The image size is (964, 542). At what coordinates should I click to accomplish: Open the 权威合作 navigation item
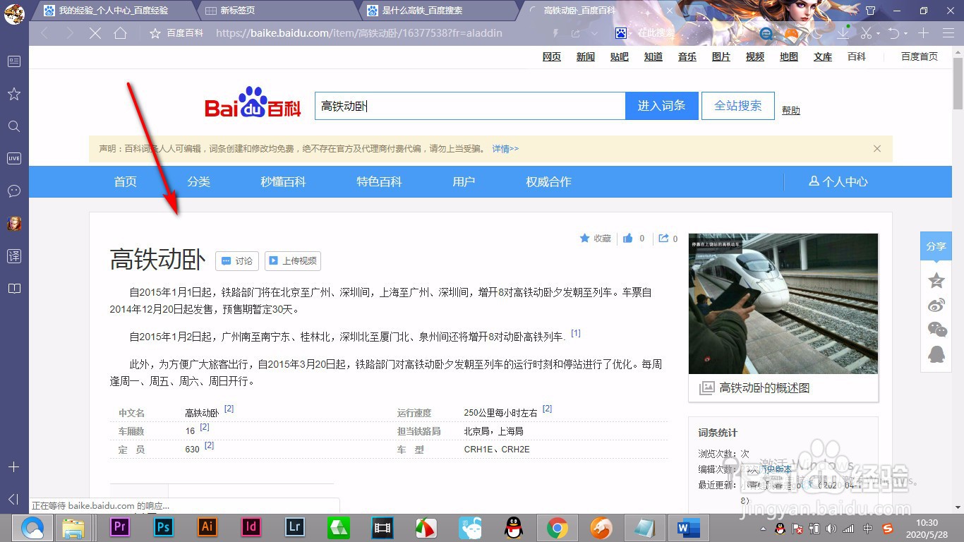[548, 182]
